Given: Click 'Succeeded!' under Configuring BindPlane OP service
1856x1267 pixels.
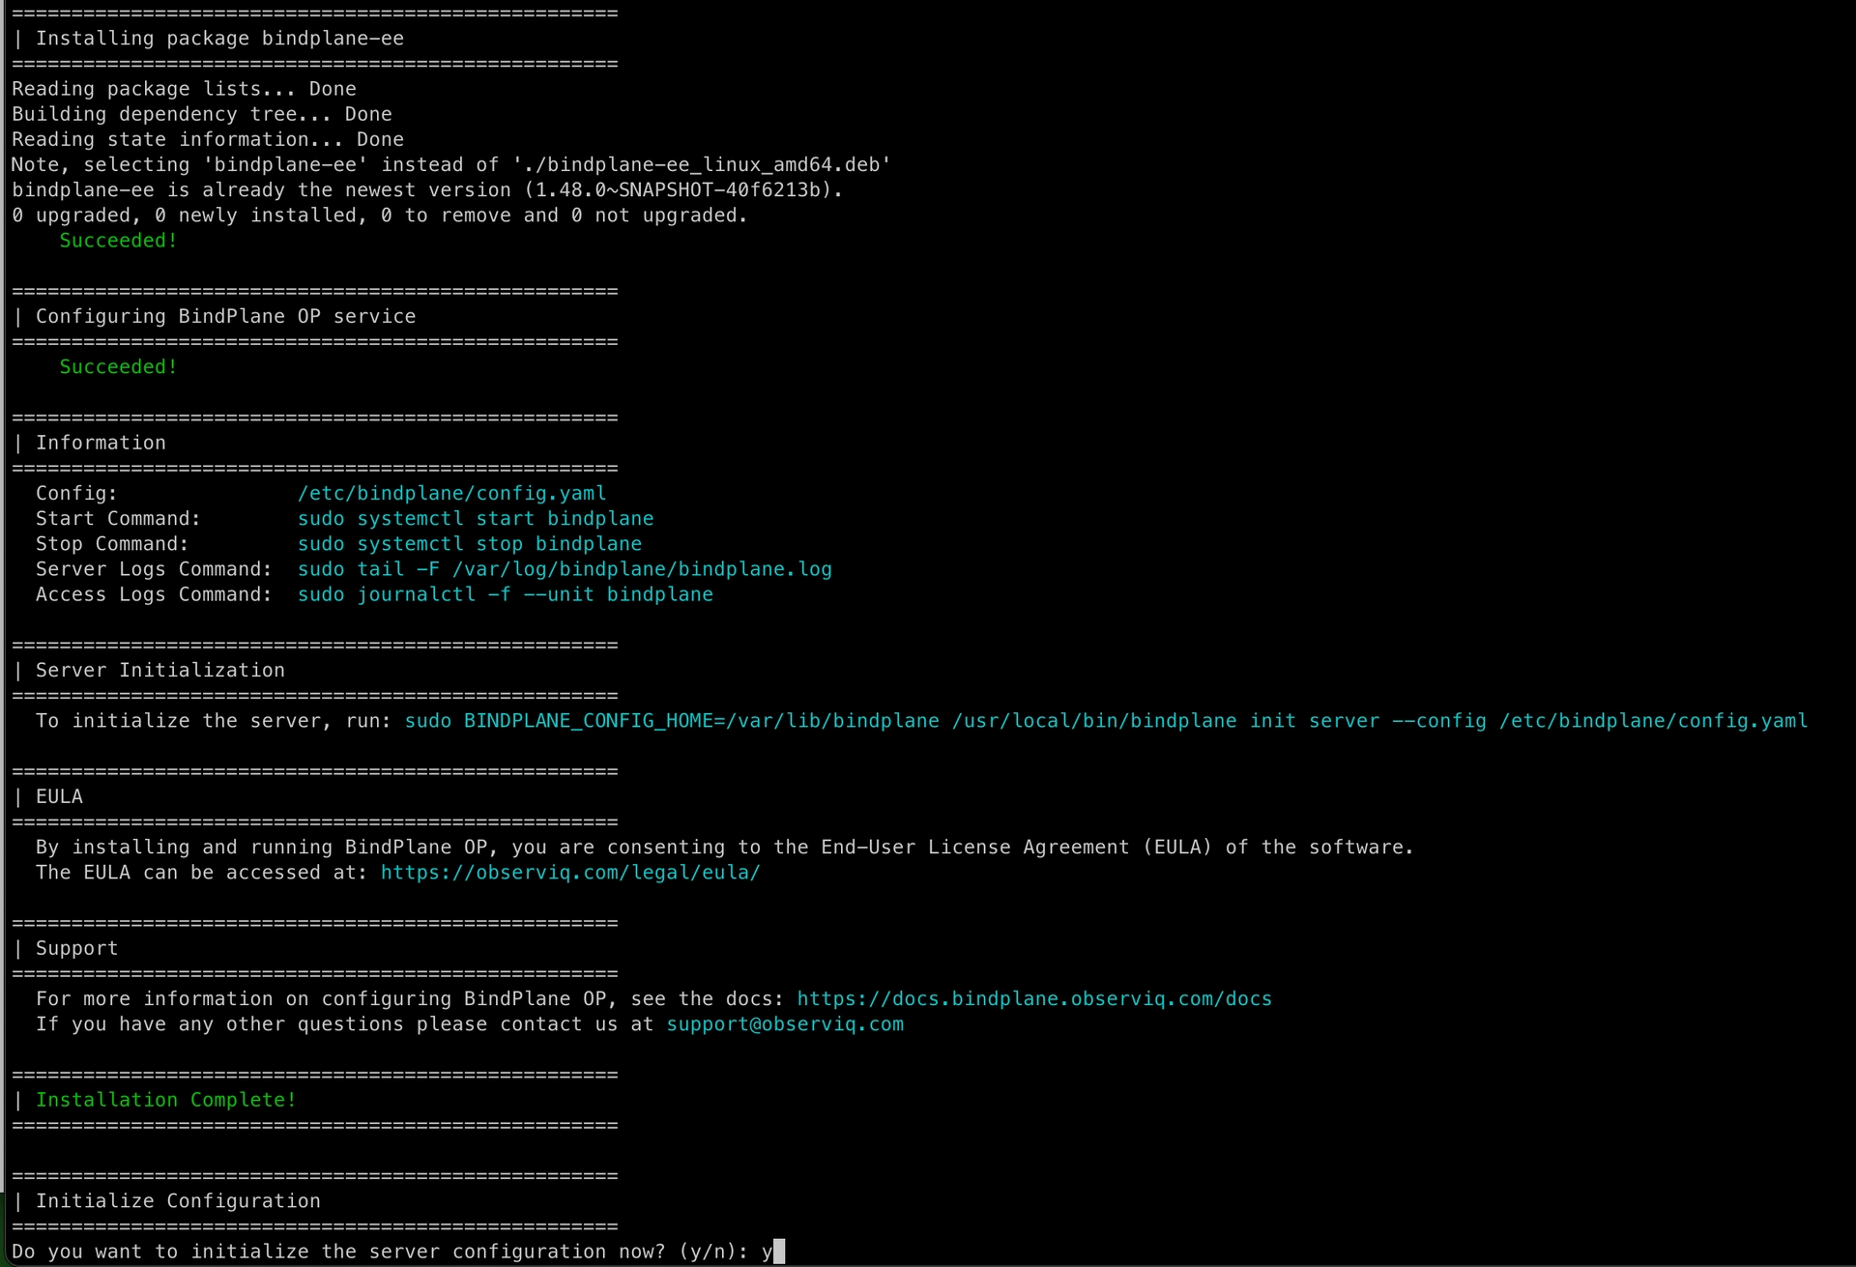Looking at the screenshot, I should click(119, 367).
